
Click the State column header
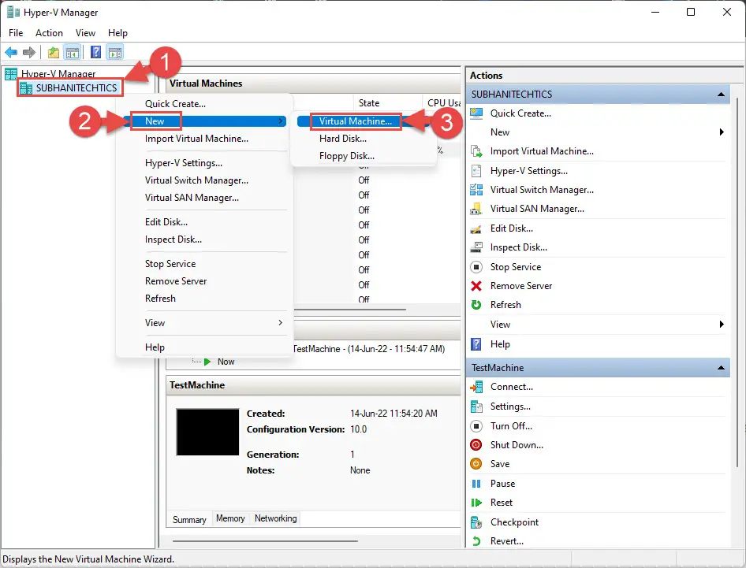point(387,103)
